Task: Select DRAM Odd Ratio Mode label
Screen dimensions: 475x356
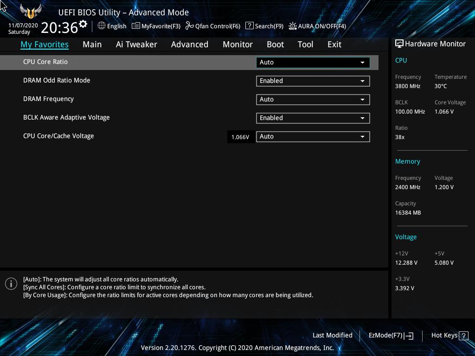Action: coord(57,80)
